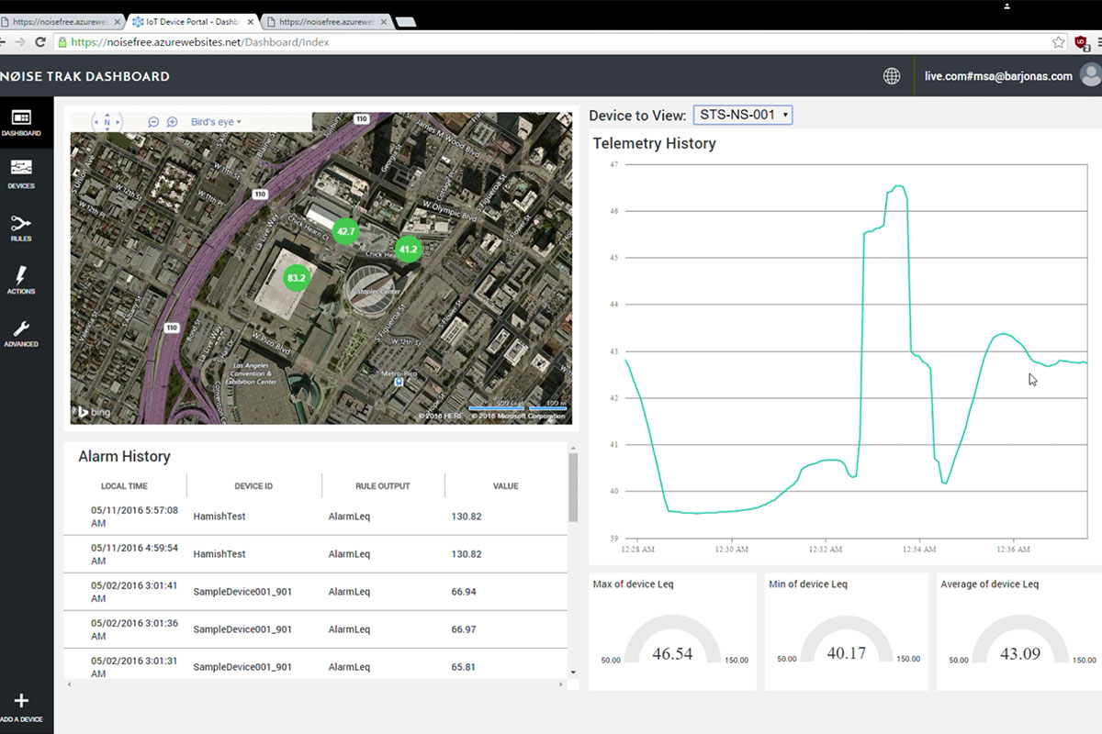Click the Alarm History scroll down arrow

574,673
